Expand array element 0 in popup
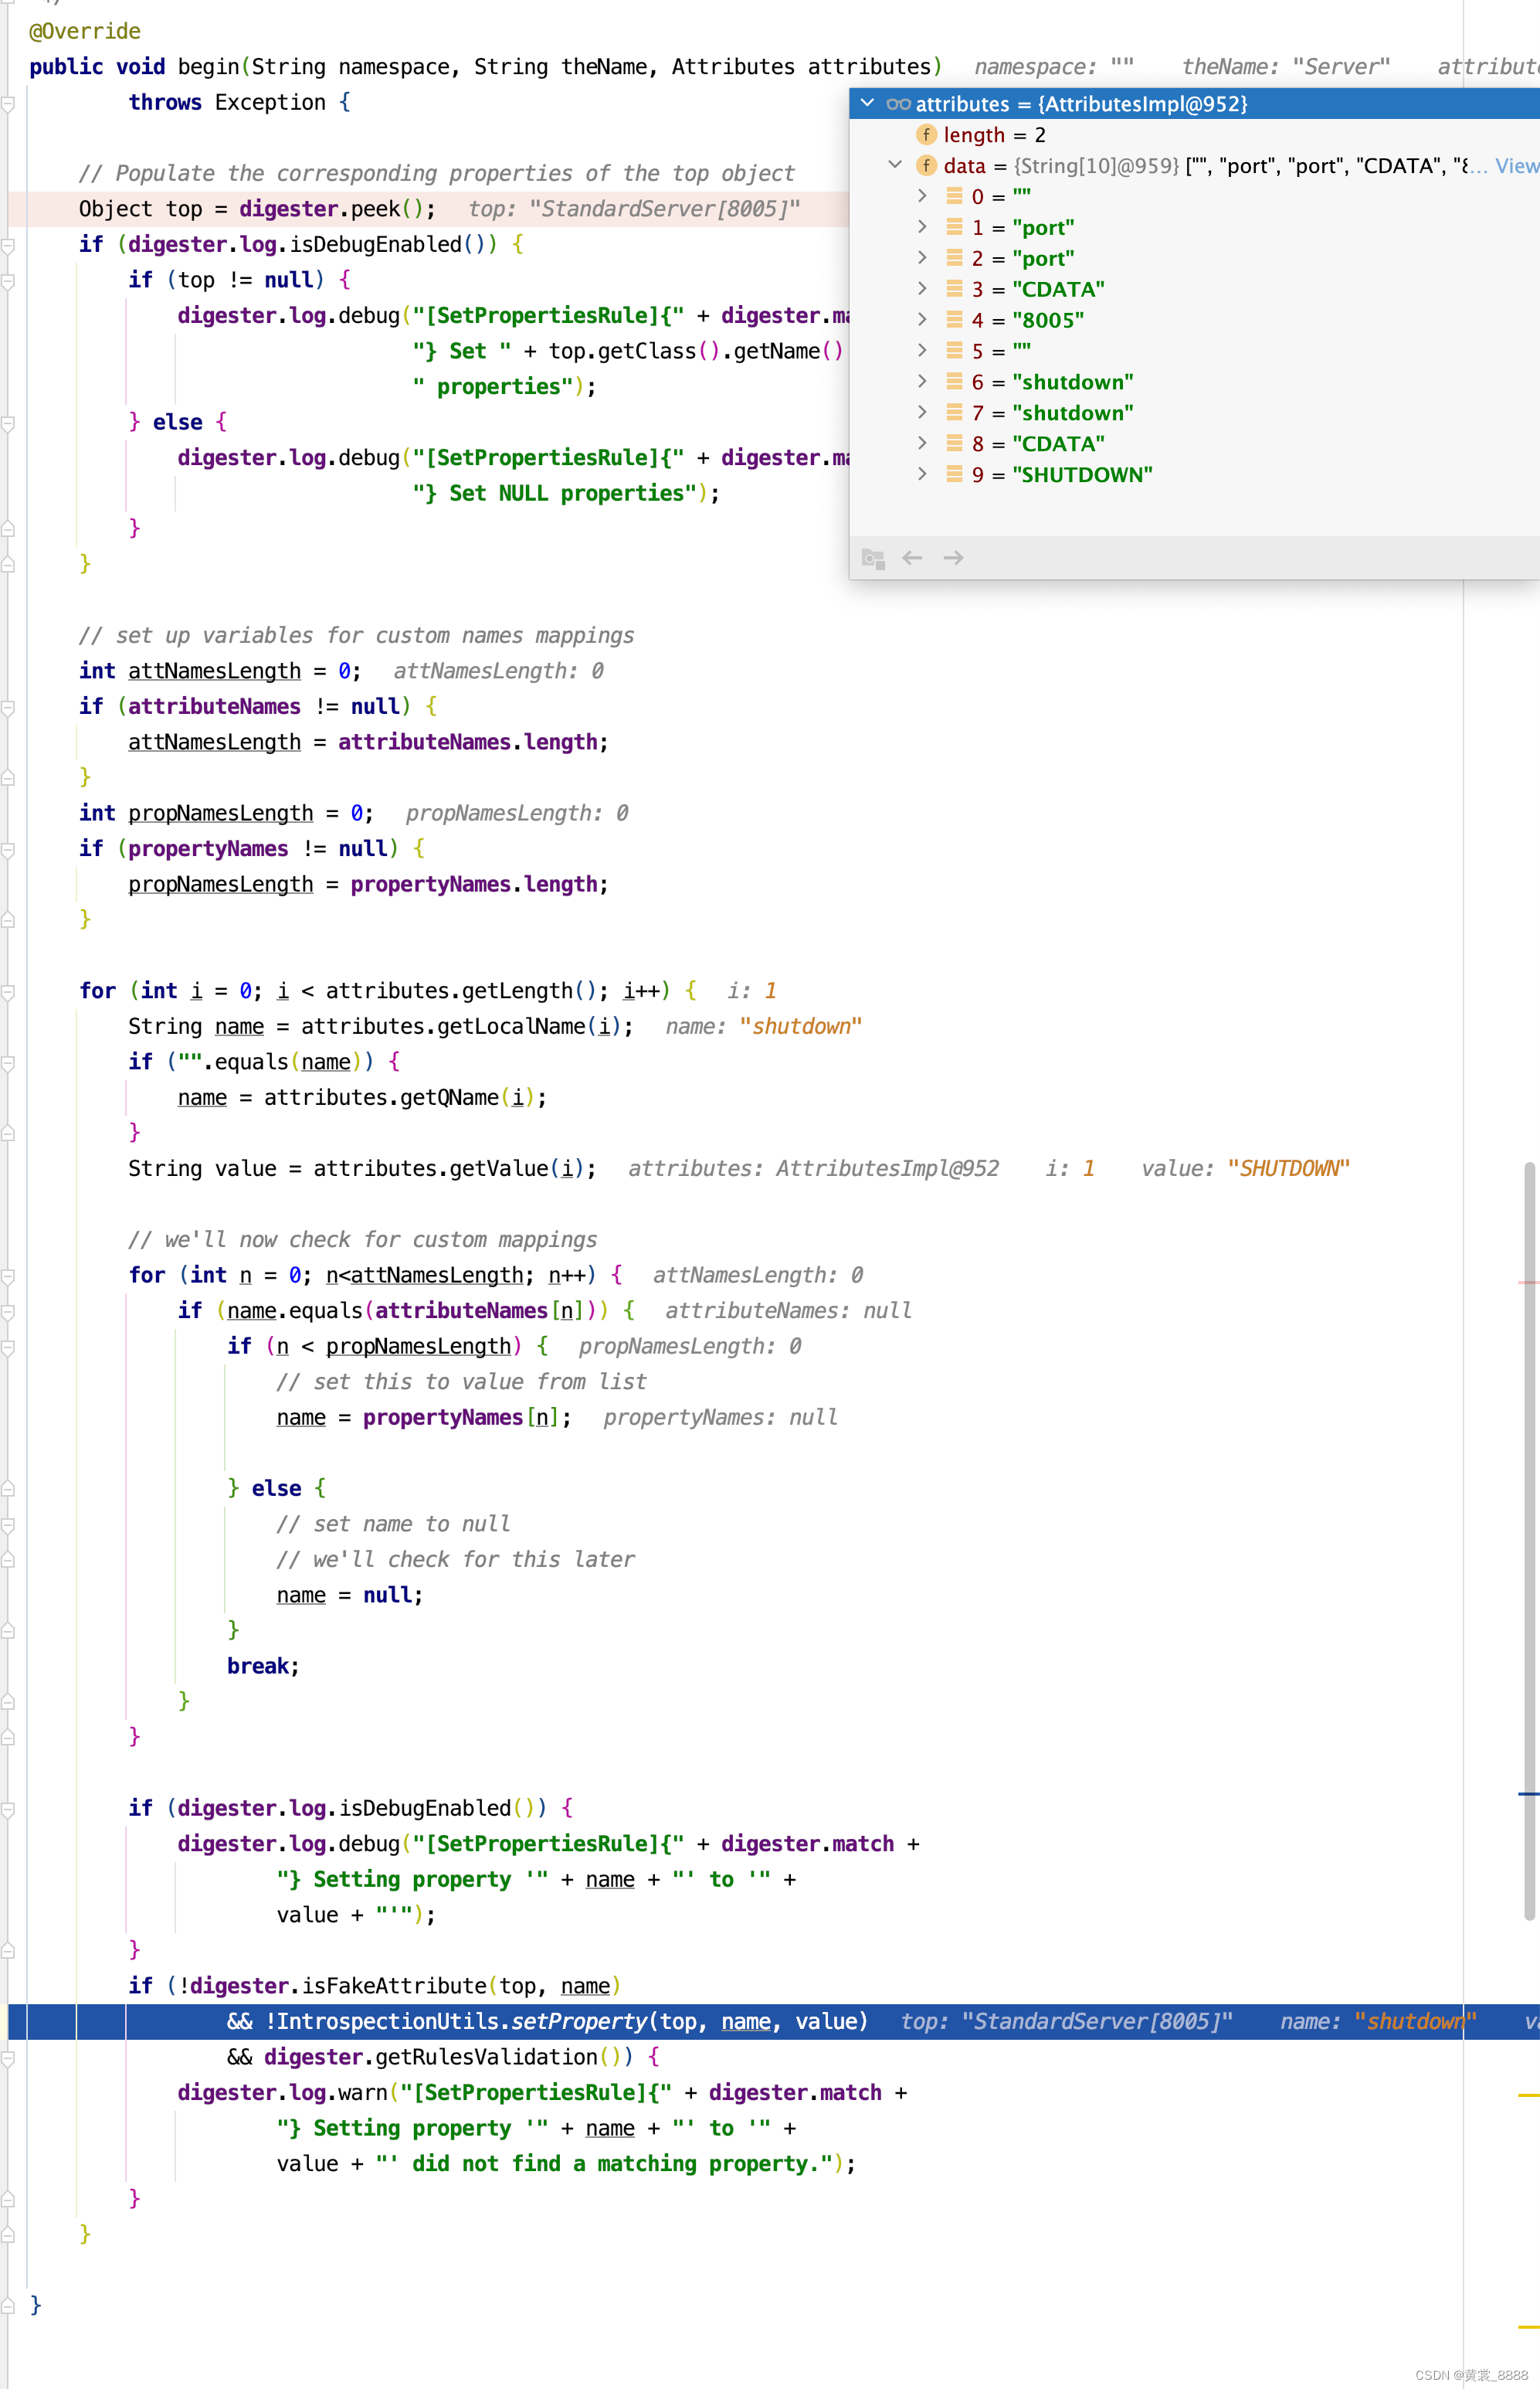 click(x=922, y=196)
